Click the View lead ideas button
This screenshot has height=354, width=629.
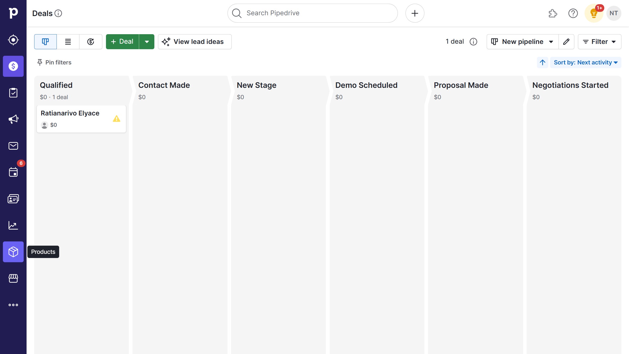(195, 42)
